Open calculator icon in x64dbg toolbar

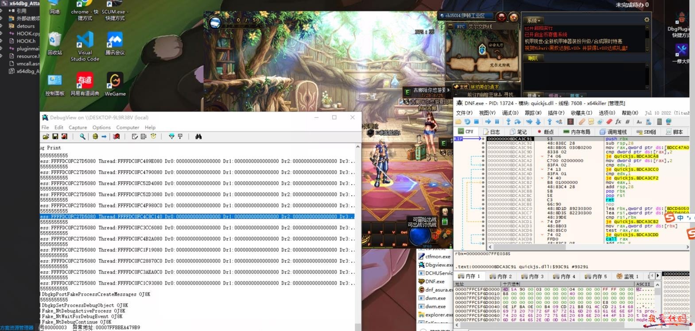pyautogui.click(x=660, y=122)
